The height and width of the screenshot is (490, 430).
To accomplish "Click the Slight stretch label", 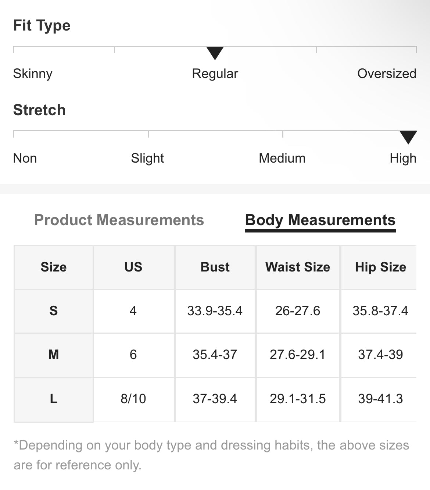I will click(147, 158).
